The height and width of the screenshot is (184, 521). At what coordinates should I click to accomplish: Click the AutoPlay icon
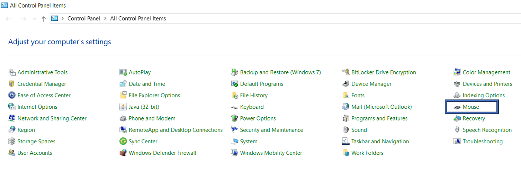point(123,72)
